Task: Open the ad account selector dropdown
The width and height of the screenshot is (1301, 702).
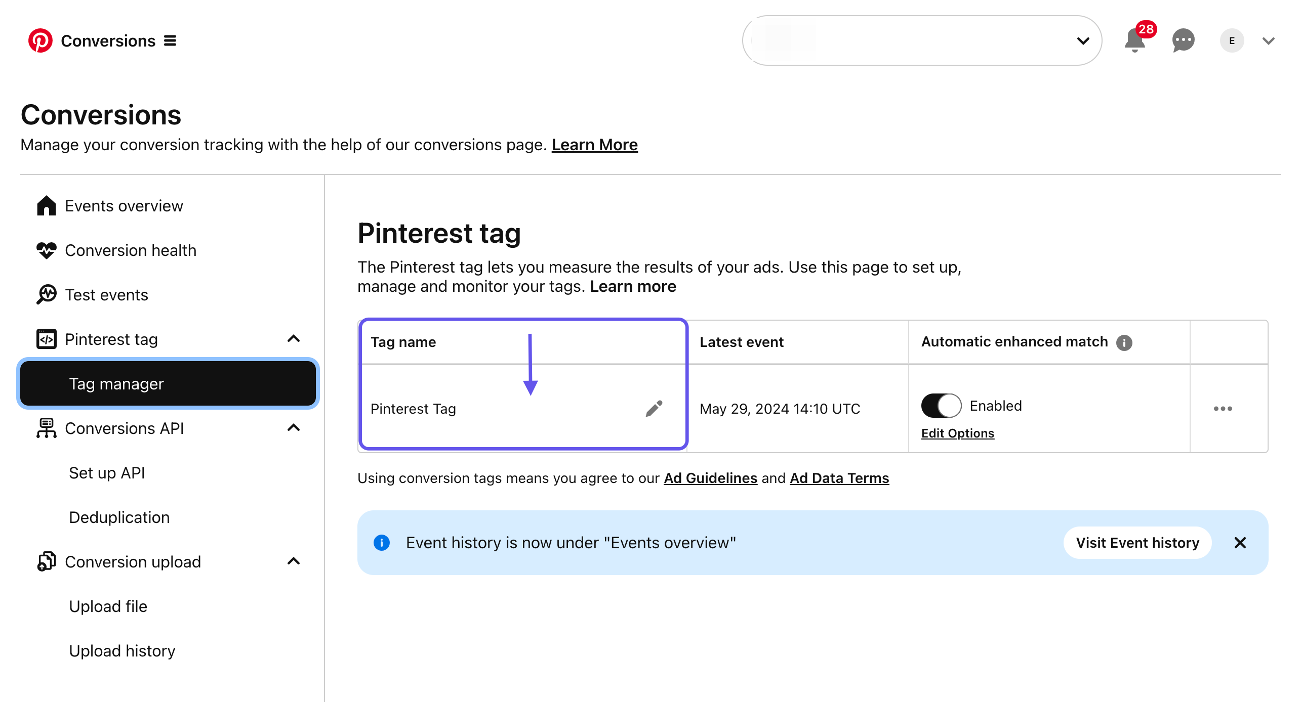Action: click(922, 40)
